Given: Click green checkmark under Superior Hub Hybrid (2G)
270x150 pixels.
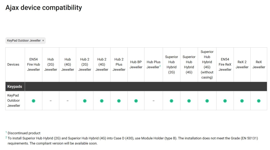Looking at the screenshot, I should coord(171,101).
